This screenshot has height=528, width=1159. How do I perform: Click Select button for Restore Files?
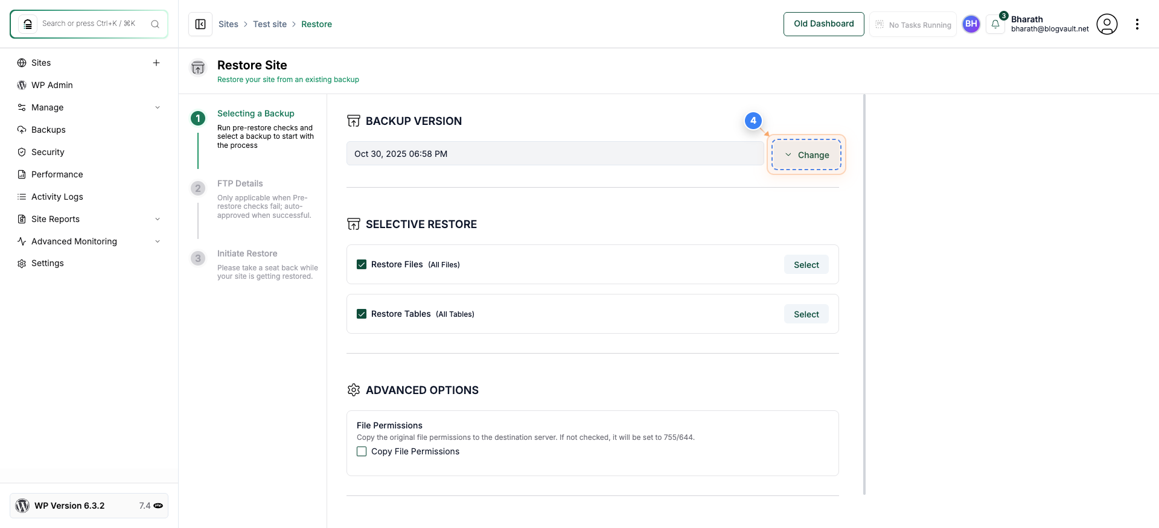tap(806, 264)
